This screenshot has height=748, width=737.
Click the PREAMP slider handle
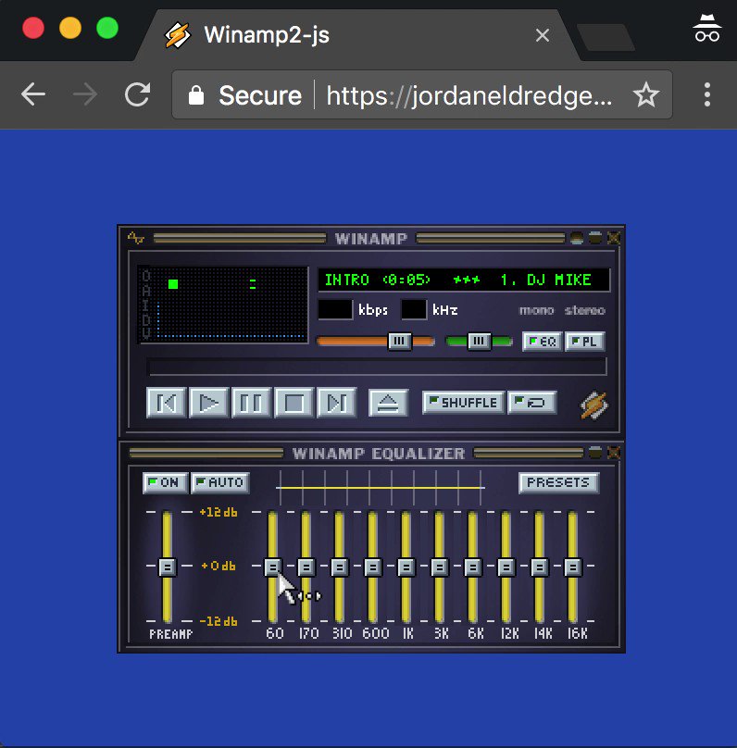168,567
